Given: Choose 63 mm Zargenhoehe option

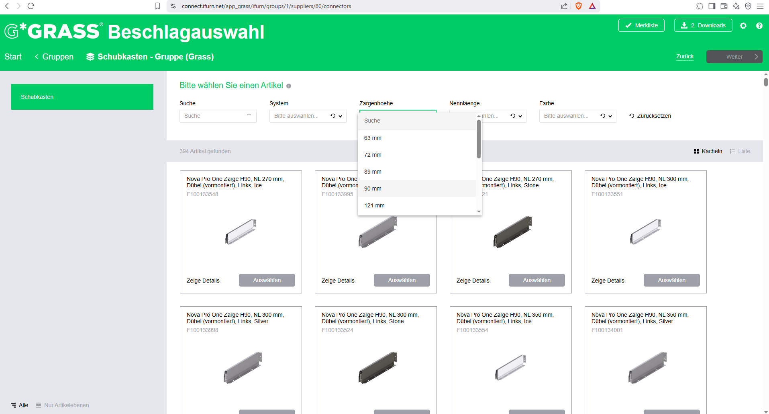Looking at the screenshot, I should pos(416,138).
